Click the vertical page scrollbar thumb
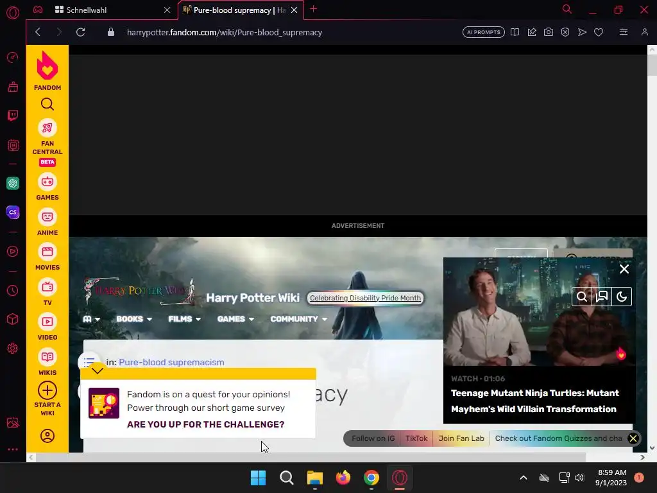 tap(652, 64)
